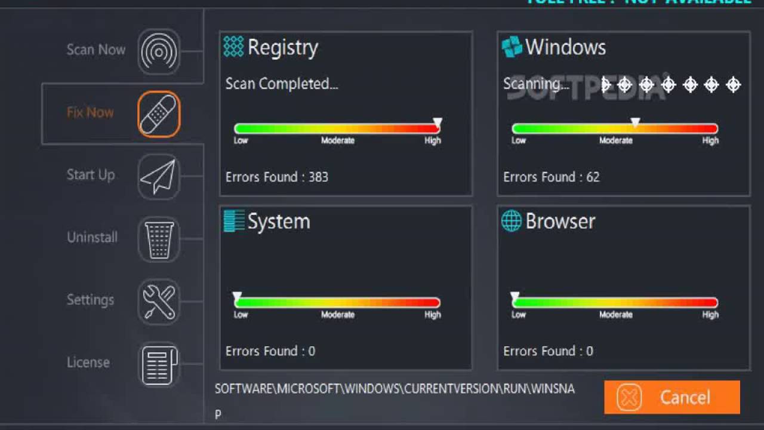Click the System panel title
Image resolution: width=764 pixels, height=430 pixels.
279,222
